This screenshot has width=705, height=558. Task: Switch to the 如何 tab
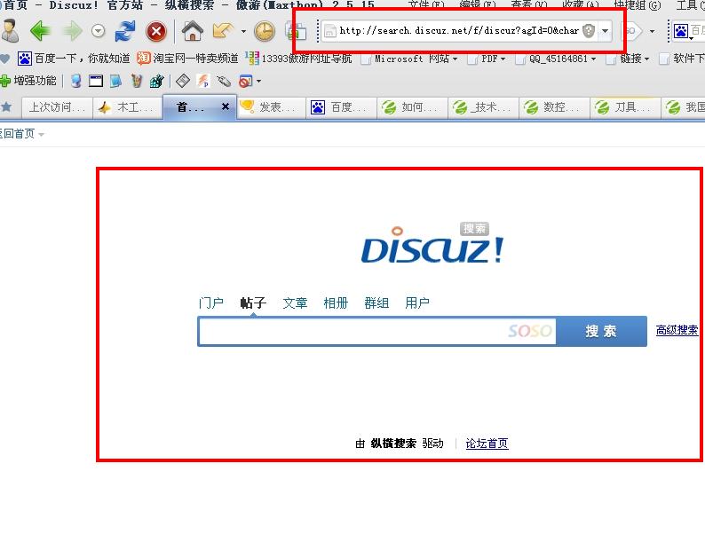tap(413, 107)
